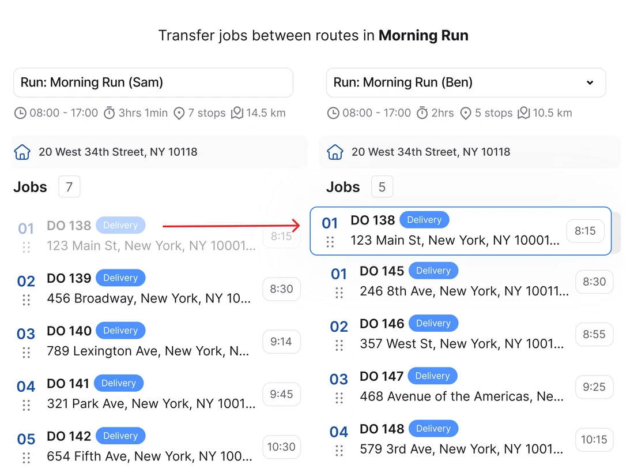Click Delivery badge on DO 140
The image size is (634, 472).
tap(120, 330)
